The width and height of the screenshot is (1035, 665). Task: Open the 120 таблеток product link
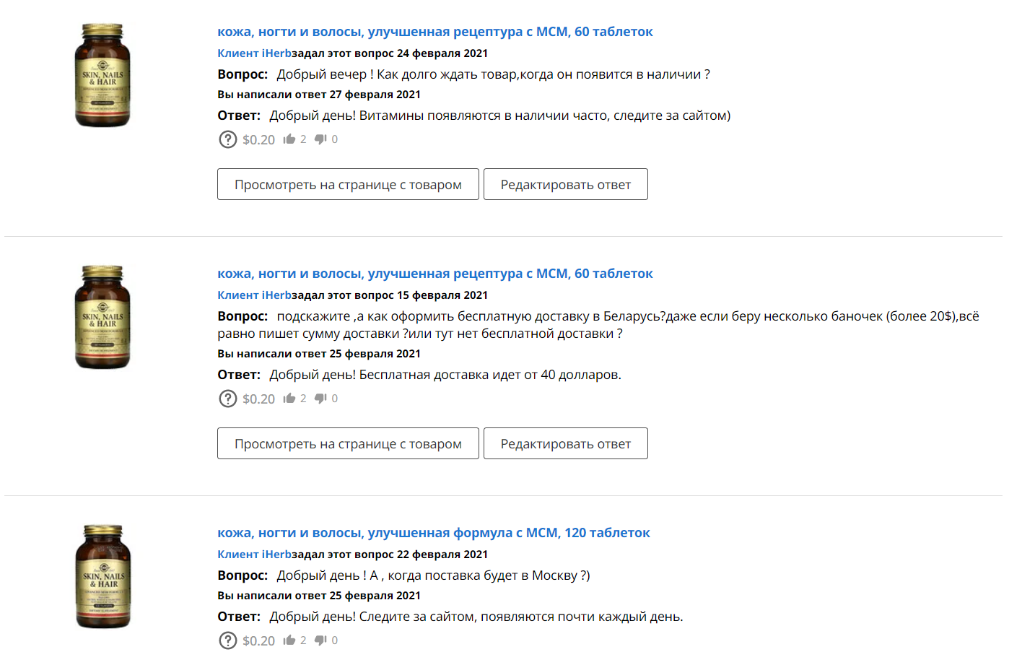(x=433, y=533)
